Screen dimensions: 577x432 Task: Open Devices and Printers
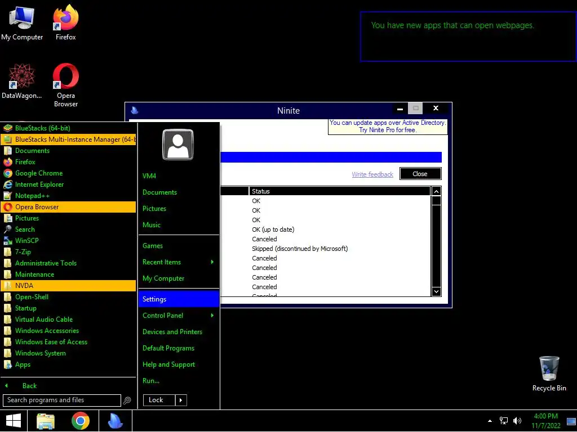pyautogui.click(x=179, y=332)
